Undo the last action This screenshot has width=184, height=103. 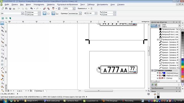tap(31, 9)
